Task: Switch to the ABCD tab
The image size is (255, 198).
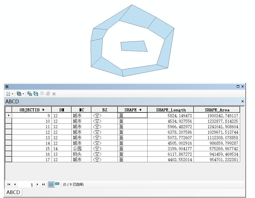Action: (13, 192)
